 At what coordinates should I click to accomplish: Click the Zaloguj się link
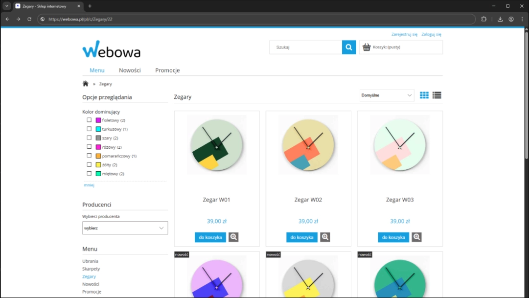point(431,34)
